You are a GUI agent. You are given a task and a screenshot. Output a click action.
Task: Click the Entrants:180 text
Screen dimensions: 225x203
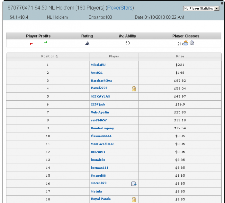point(100,17)
